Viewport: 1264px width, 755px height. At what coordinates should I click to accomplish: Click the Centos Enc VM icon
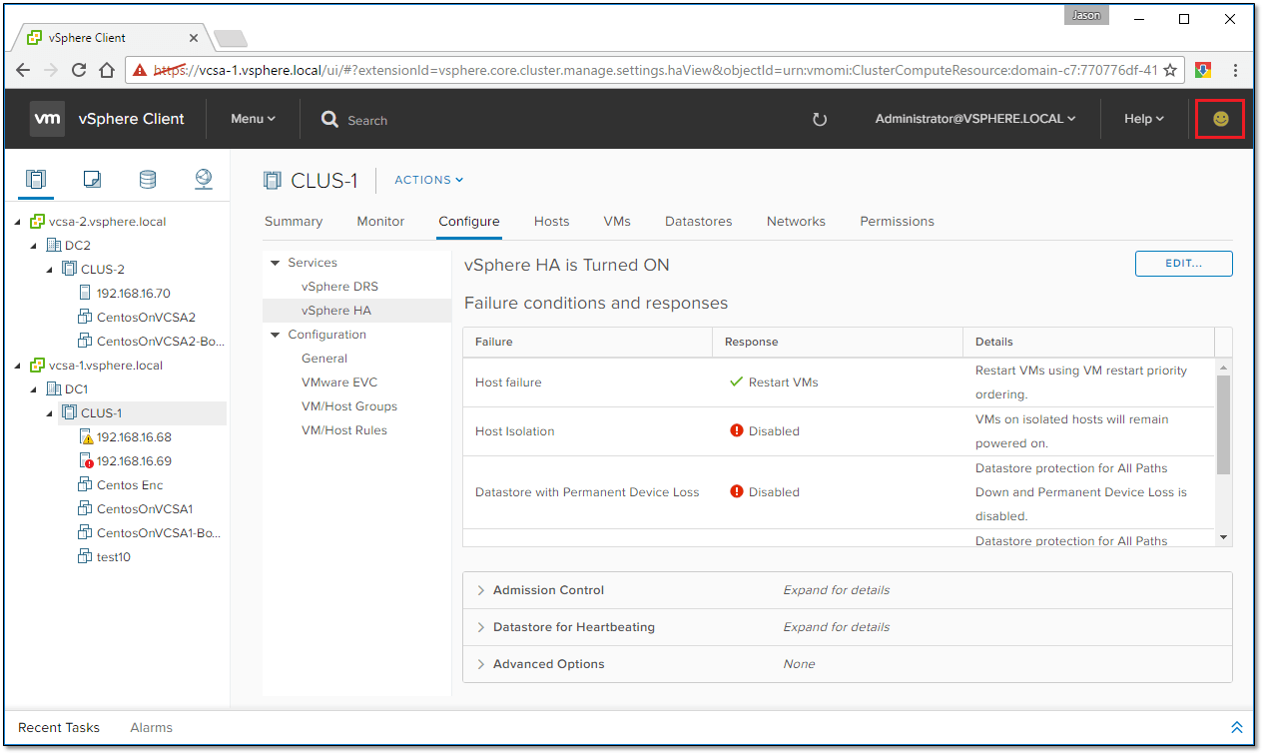point(86,485)
